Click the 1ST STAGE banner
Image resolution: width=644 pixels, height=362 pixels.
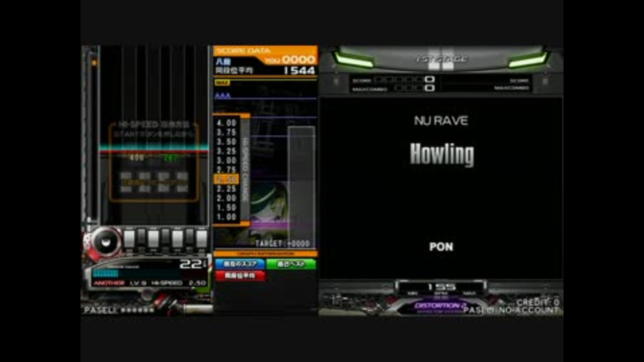pyautogui.click(x=441, y=59)
